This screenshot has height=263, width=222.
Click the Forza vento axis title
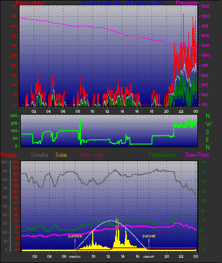[30, 3]
